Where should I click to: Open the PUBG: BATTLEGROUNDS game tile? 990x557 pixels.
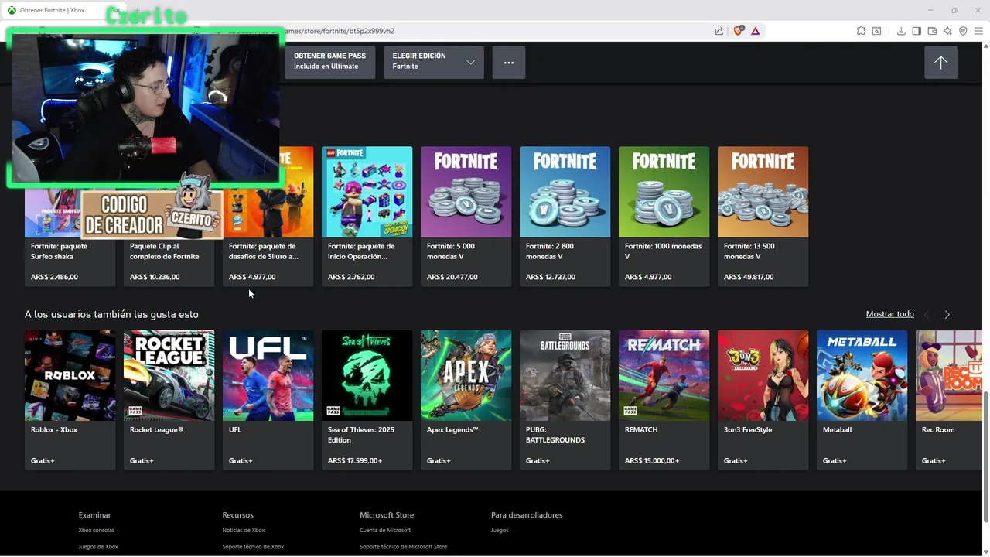click(565, 400)
